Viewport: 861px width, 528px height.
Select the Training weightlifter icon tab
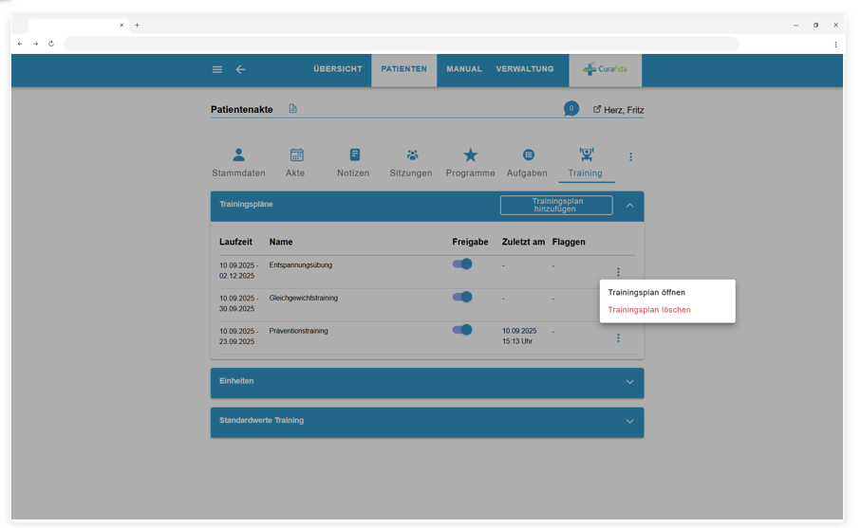[x=587, y=155]
